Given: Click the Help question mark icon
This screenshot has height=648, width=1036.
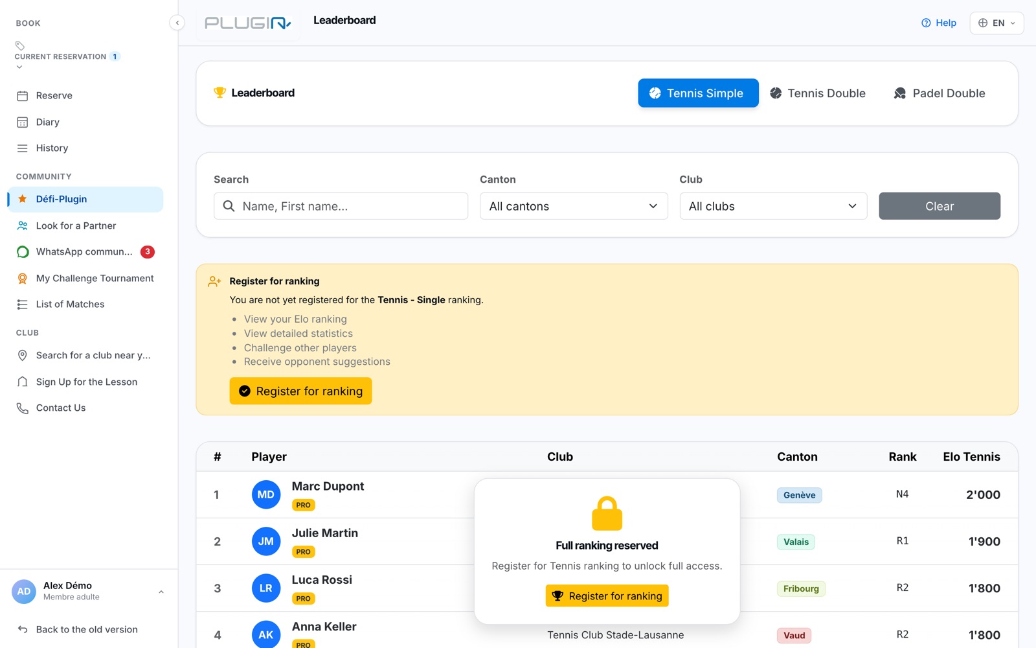Looking at the screenshot, I should pos(926,23).
